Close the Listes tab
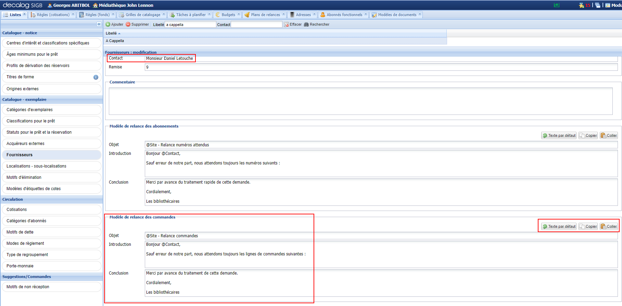 24,14
